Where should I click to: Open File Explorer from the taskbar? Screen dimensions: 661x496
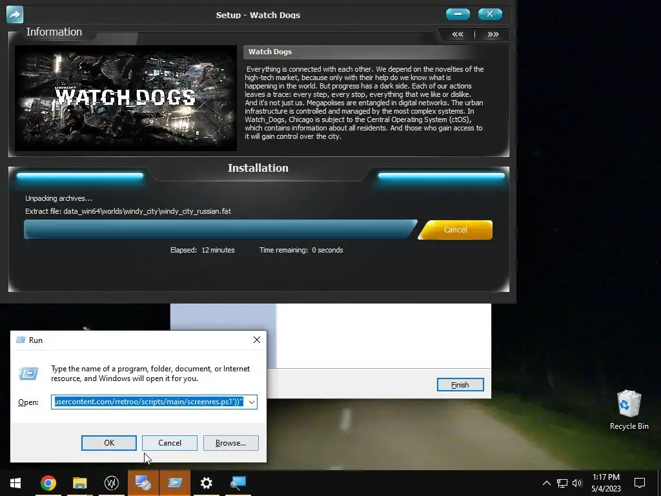point(79,483)
